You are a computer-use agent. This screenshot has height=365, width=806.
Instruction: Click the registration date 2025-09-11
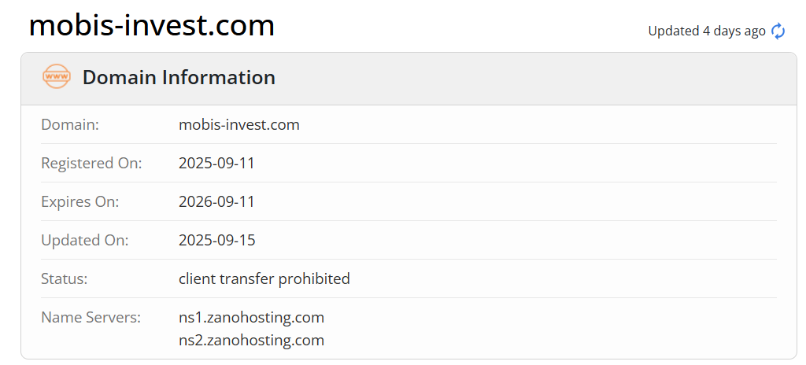click(217, 163)
